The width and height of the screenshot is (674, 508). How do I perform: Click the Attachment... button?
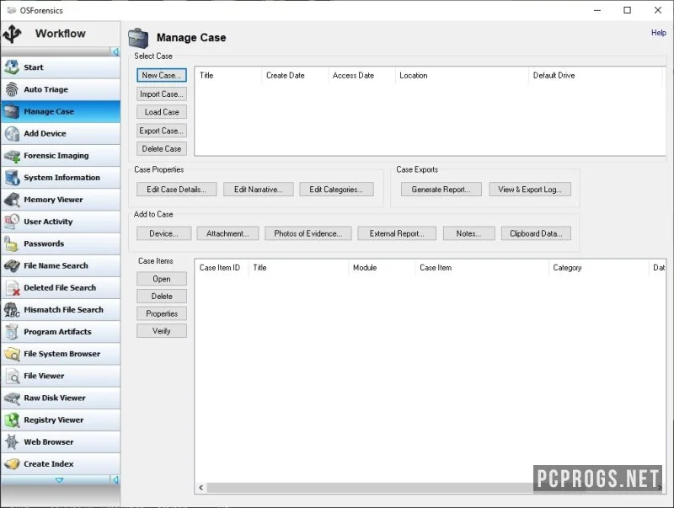pyautogui.click(x=227, y=234)
